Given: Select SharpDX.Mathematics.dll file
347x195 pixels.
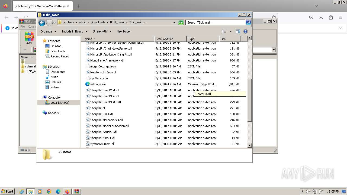Looking at the screenshot, I should (106, 120).
